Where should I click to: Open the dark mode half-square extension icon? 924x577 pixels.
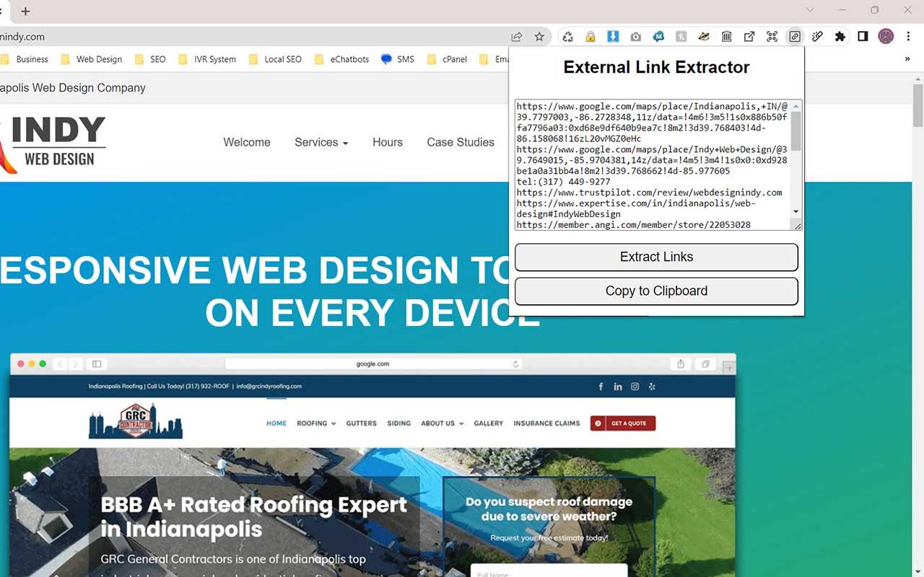tap(862, 36)
